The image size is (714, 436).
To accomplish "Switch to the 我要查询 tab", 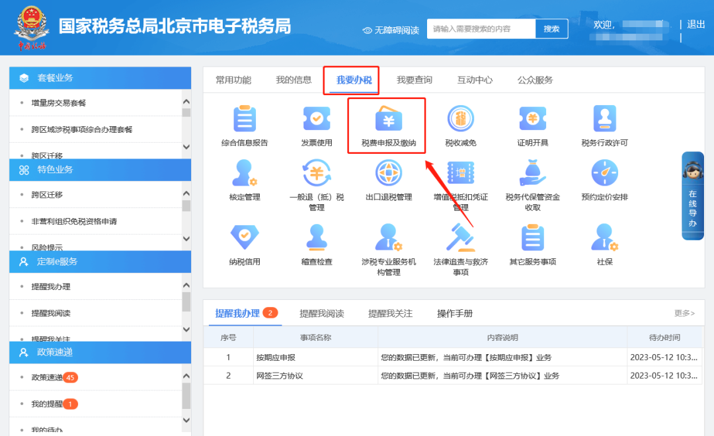I will pyautogui.click(x=415, y=80).
